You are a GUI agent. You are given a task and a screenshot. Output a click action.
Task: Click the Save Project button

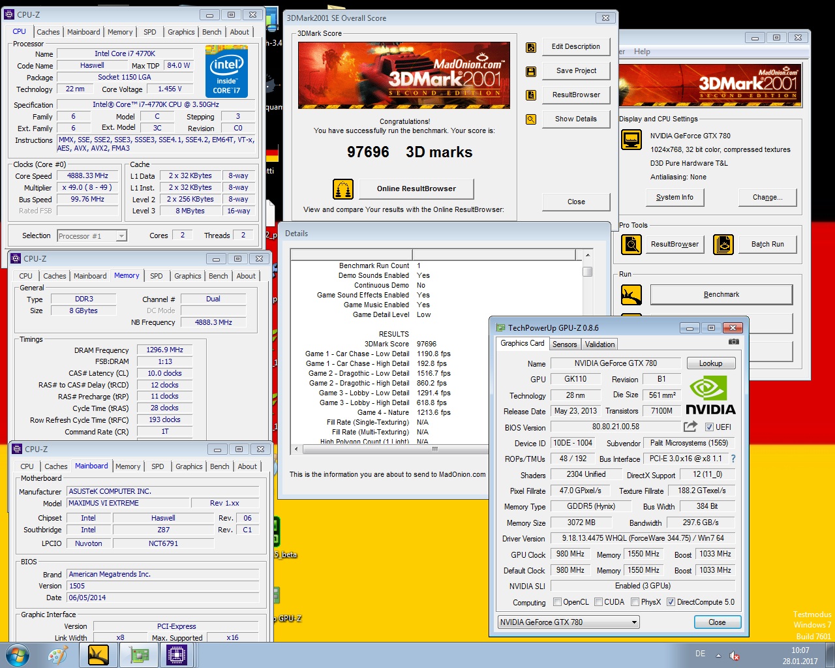tap(576, 71)
